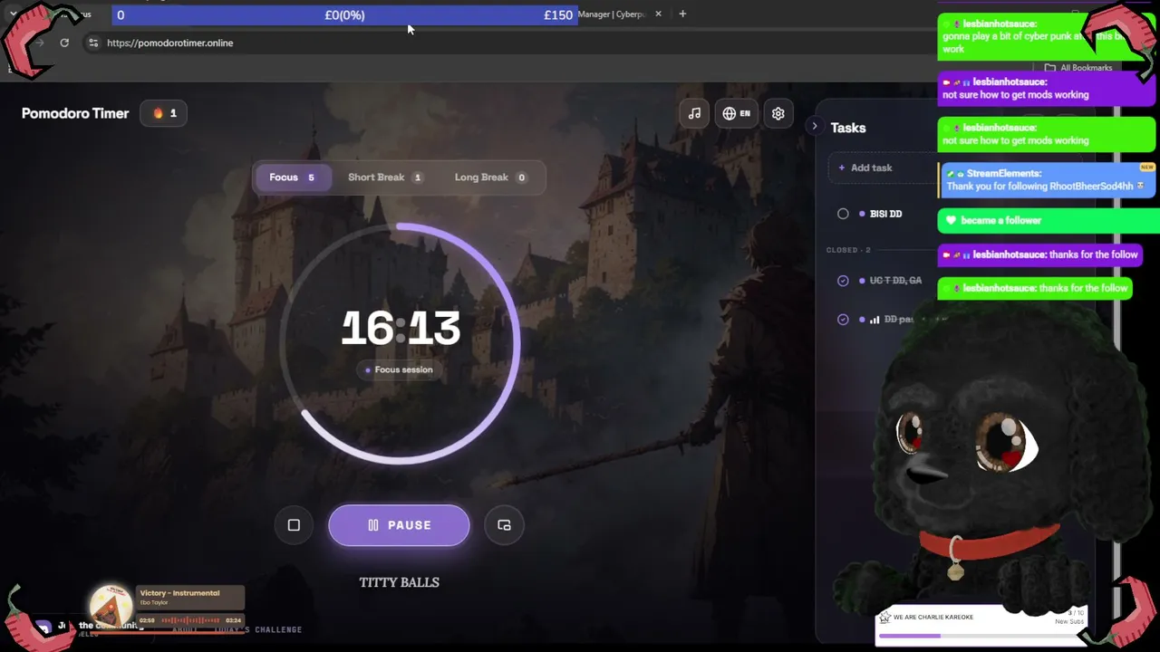Click the TITTY BALLS task caption
Screen dimensions: 1160x652
(x=399, y=582)
